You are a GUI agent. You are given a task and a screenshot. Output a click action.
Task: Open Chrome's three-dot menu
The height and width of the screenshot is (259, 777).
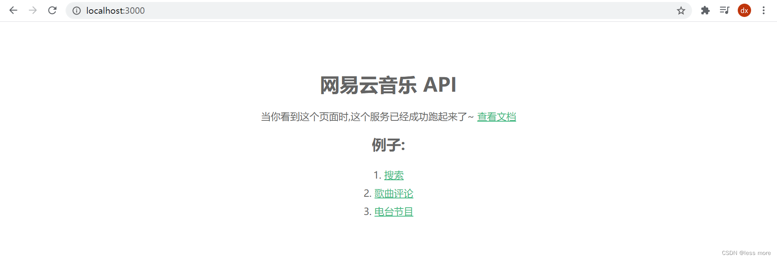[764, 11]
